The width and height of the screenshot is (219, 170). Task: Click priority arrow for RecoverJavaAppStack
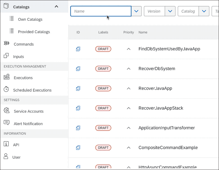pyautogui.click(x=129, y=108)
